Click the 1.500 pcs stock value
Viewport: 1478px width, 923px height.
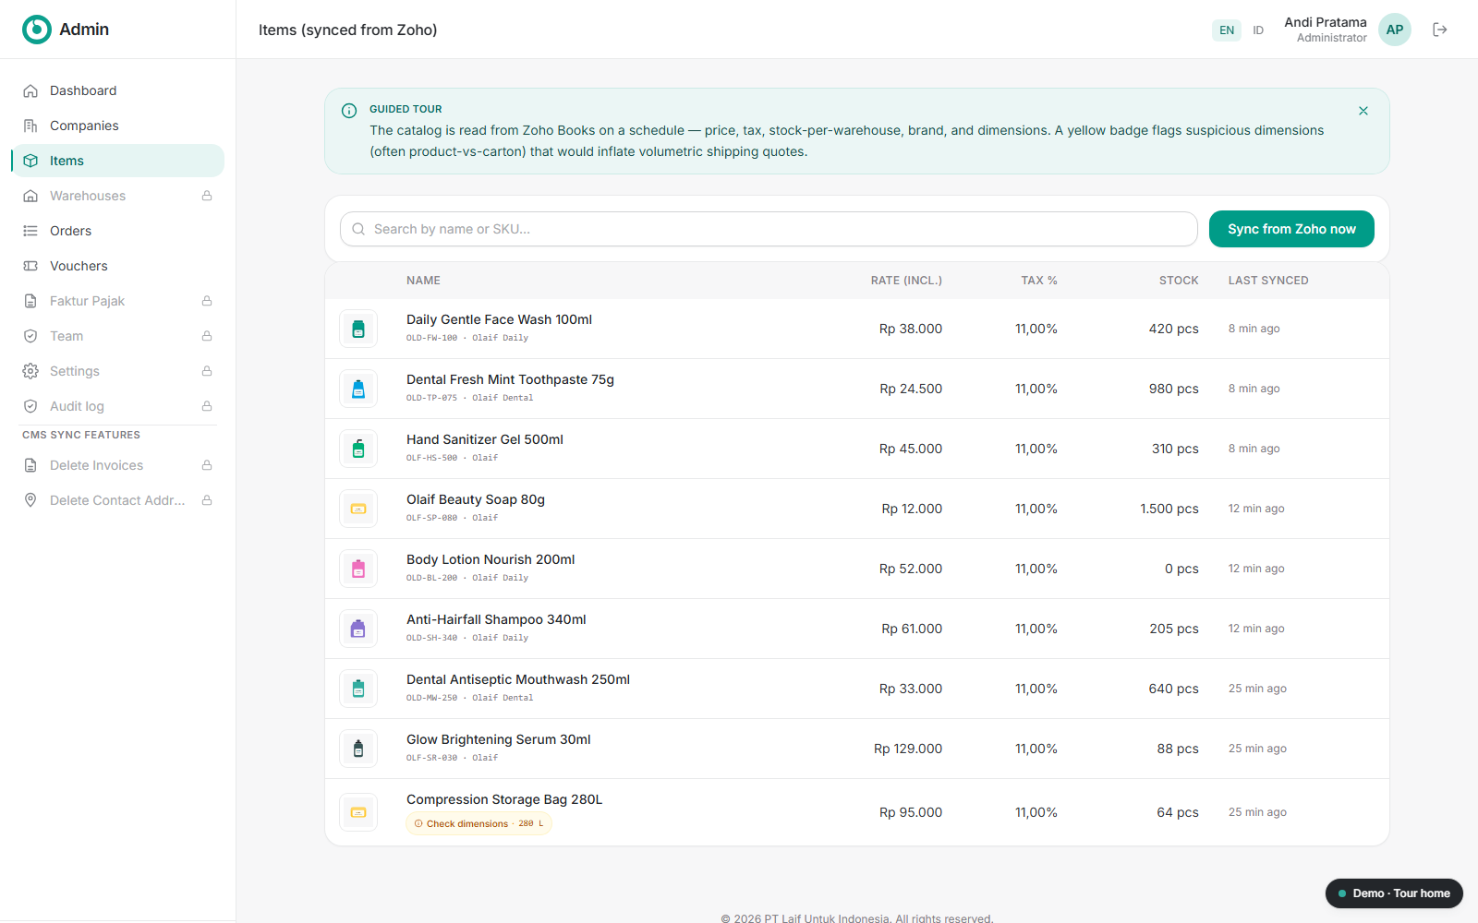click(x=1169, y=509)
